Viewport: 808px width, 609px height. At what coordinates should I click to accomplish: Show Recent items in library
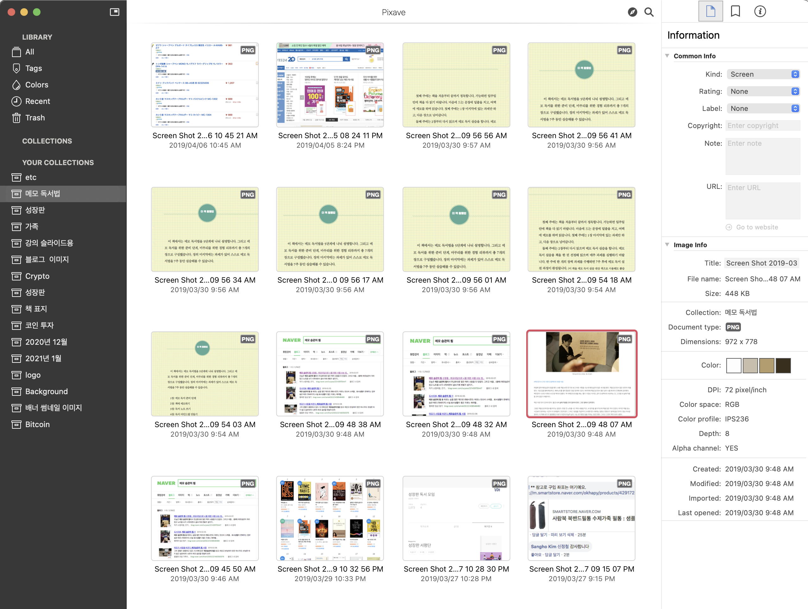pos(37,101)
